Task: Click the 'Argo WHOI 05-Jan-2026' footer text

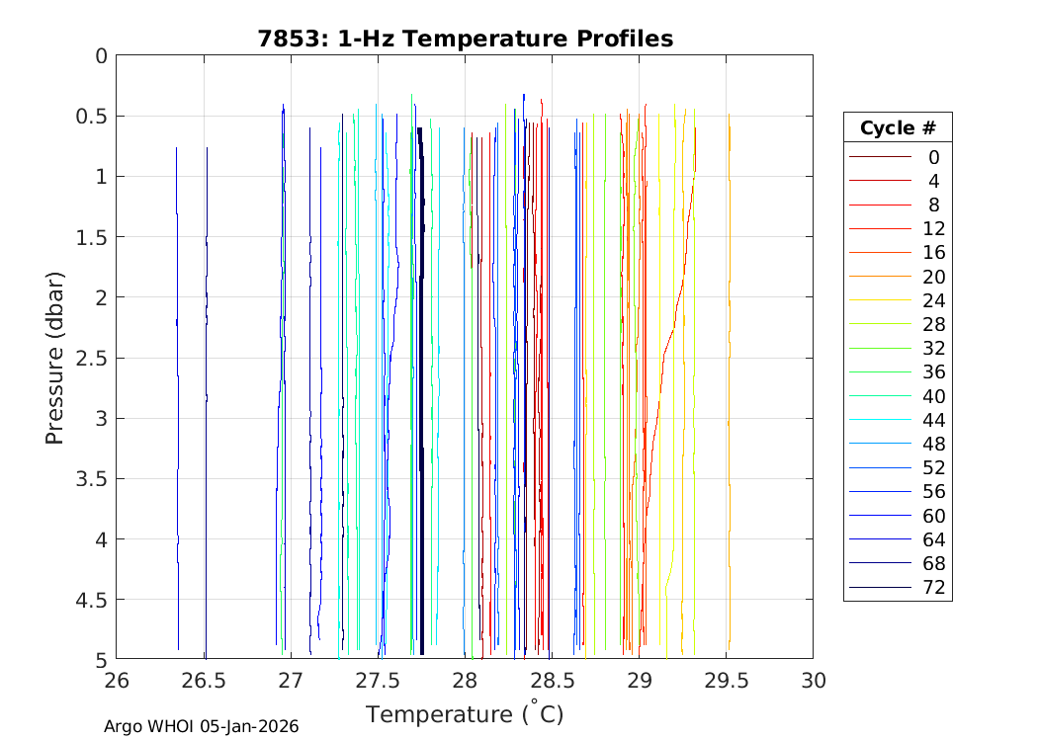Action: pos(201,726)
